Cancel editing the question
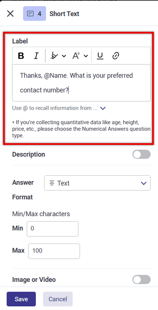 tap(58, 299)
